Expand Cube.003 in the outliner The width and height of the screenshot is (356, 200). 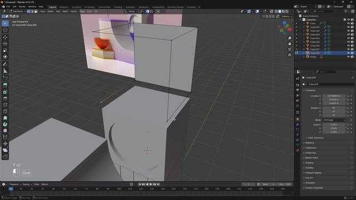pyautogui.click(x=304, y=34)
